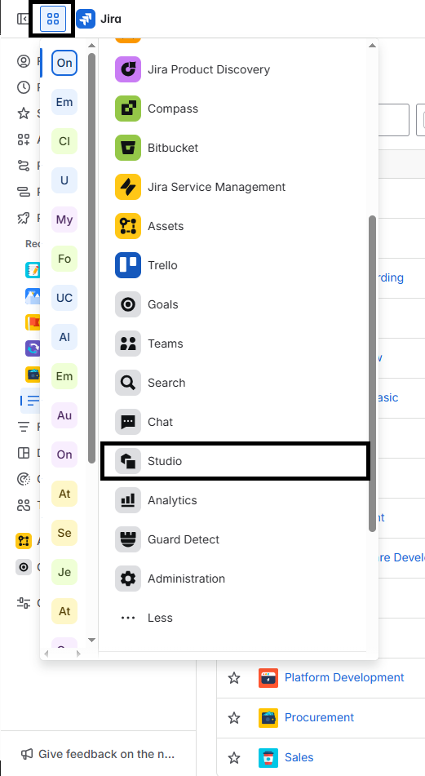Switch to the Cl site tile
425x776 pixels.
[64, 141]
